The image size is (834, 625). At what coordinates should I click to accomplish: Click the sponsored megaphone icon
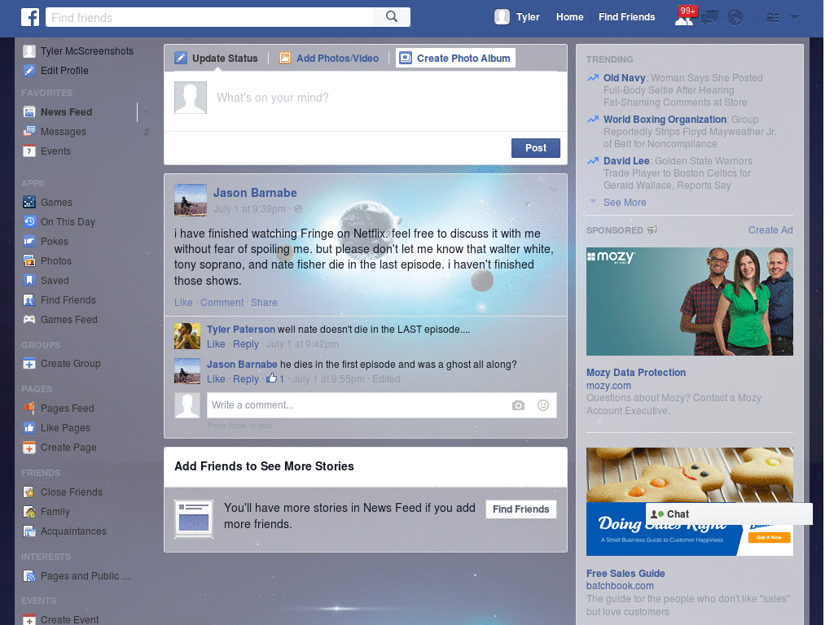pos(652,230)
